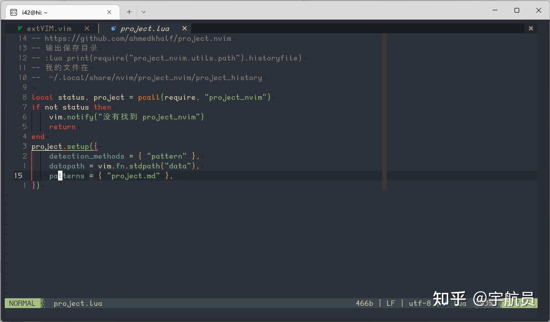This screenshot has height=322, width=550.
Task: Close the project.lua buffer via its X
Action: coord(185,28)
